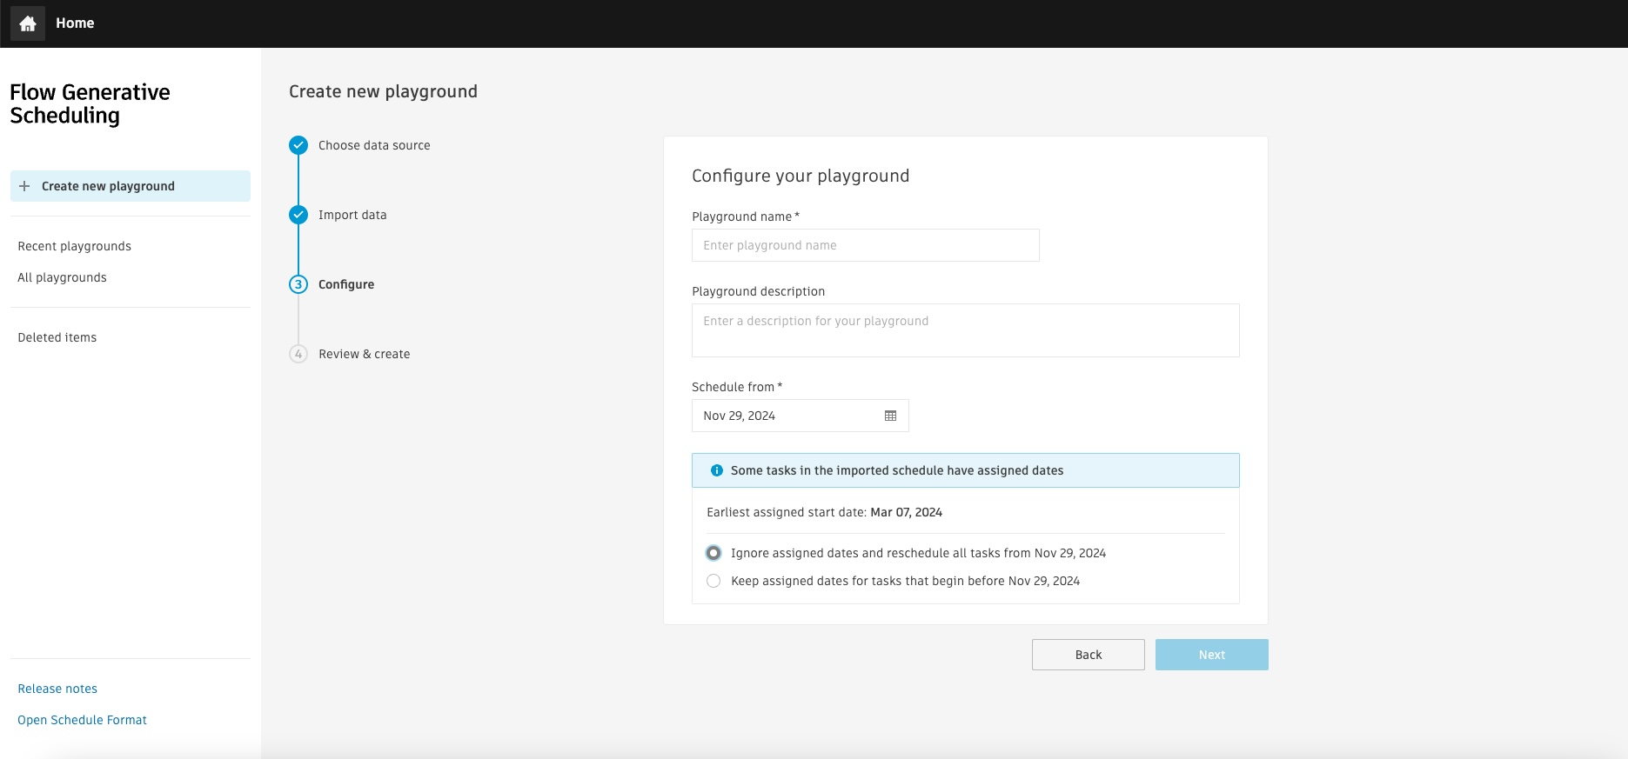This screenshot has height=759, width=1628.
Task: Go to the Choose data source step
Action: [x=374, y=145]
